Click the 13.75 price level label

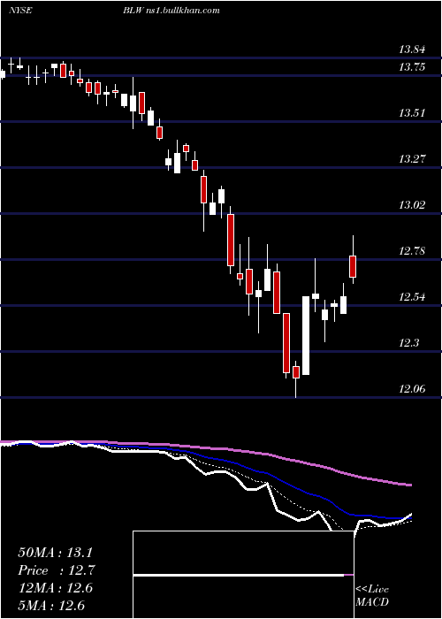412,67
